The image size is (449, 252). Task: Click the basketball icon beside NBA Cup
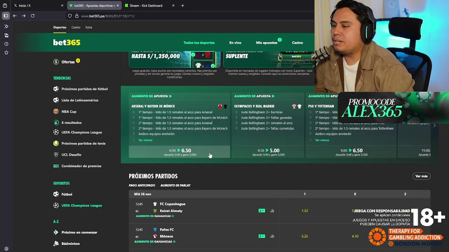coord(56,111)
